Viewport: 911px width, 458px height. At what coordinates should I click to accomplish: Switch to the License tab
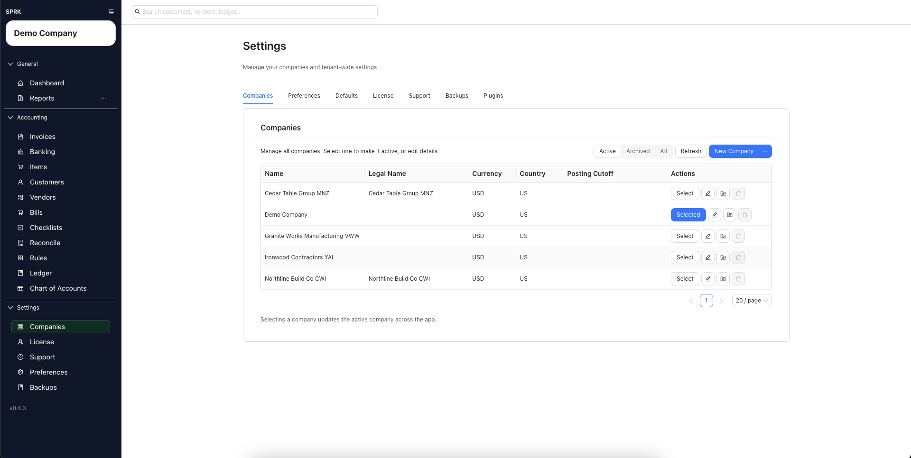coord(383,96)
